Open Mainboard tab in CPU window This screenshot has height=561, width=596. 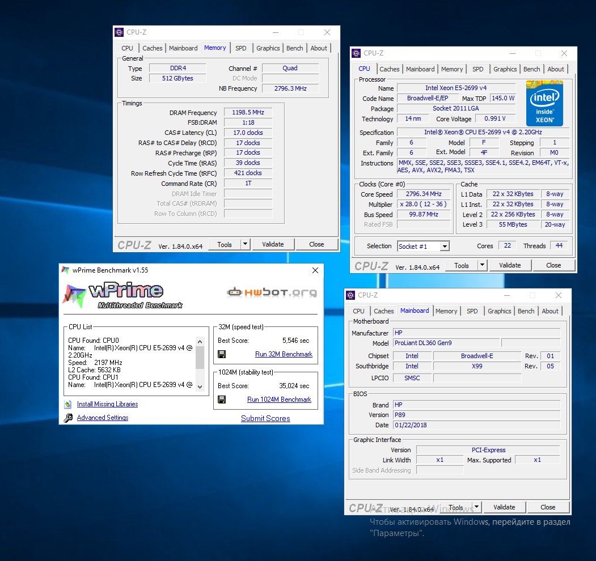pyautogui.click(x=420, y=69)
